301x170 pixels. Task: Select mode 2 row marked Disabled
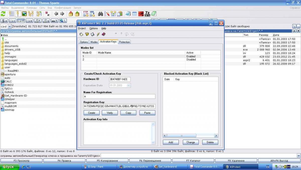[x=150, y=60]
